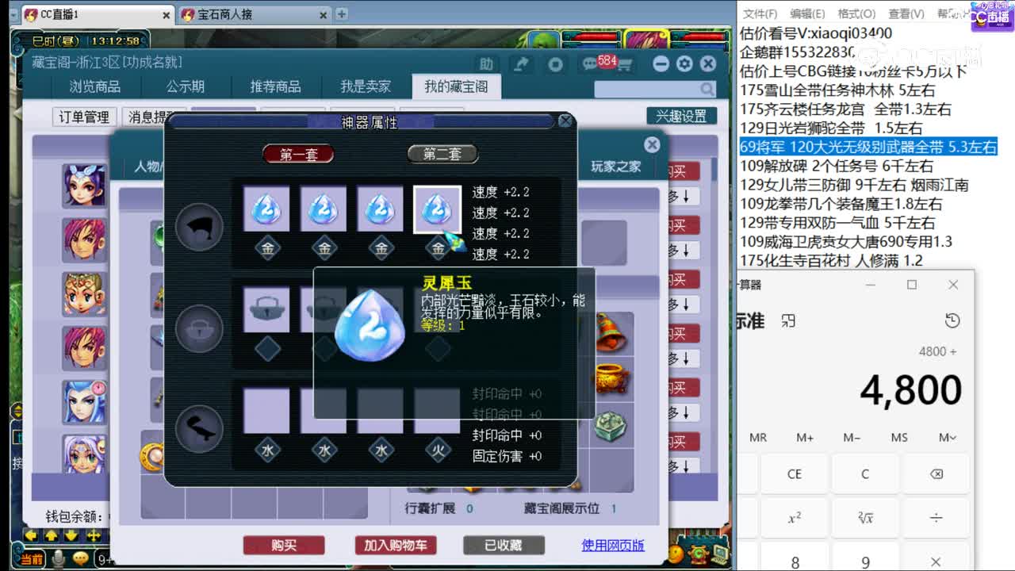Click the 加入购物车 button
The height and width of the screenshot is (571, 1015).
[395, 545]
